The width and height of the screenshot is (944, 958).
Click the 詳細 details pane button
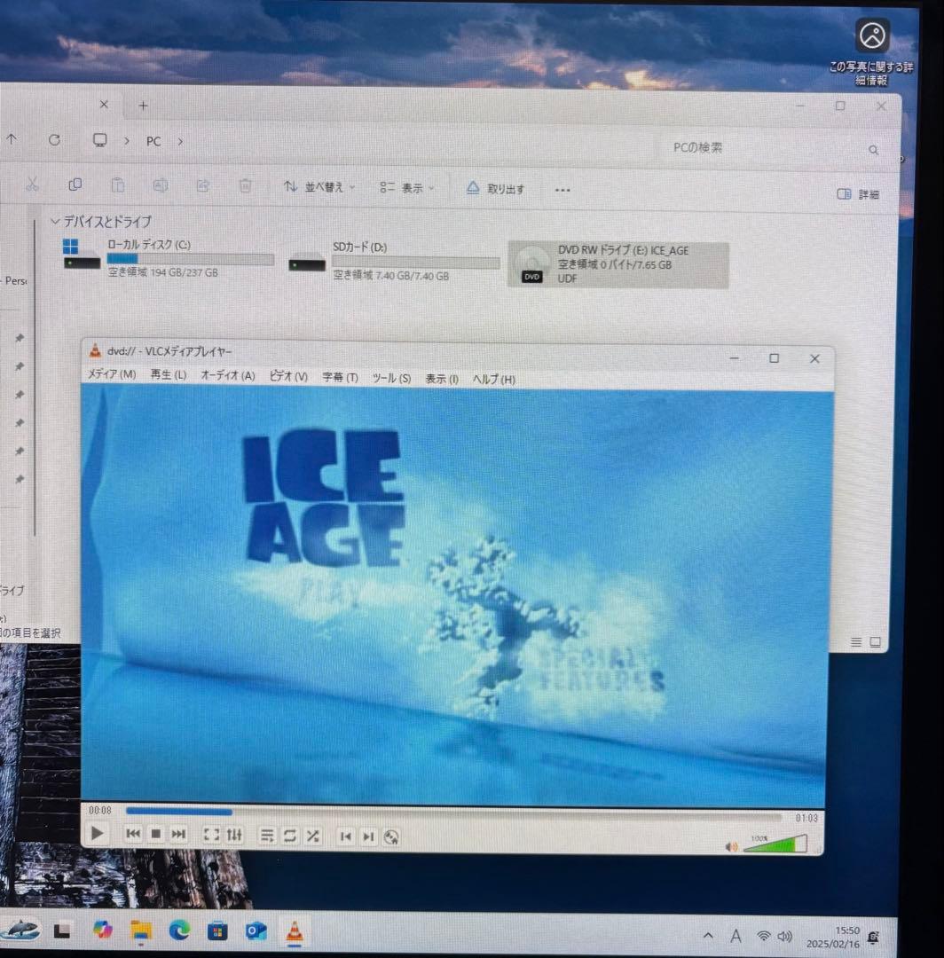click(858, 194)
